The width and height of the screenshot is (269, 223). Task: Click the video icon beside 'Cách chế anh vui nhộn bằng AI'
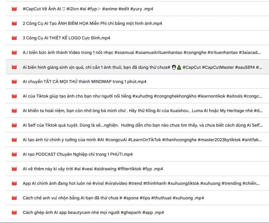click(x=14, y=198)
